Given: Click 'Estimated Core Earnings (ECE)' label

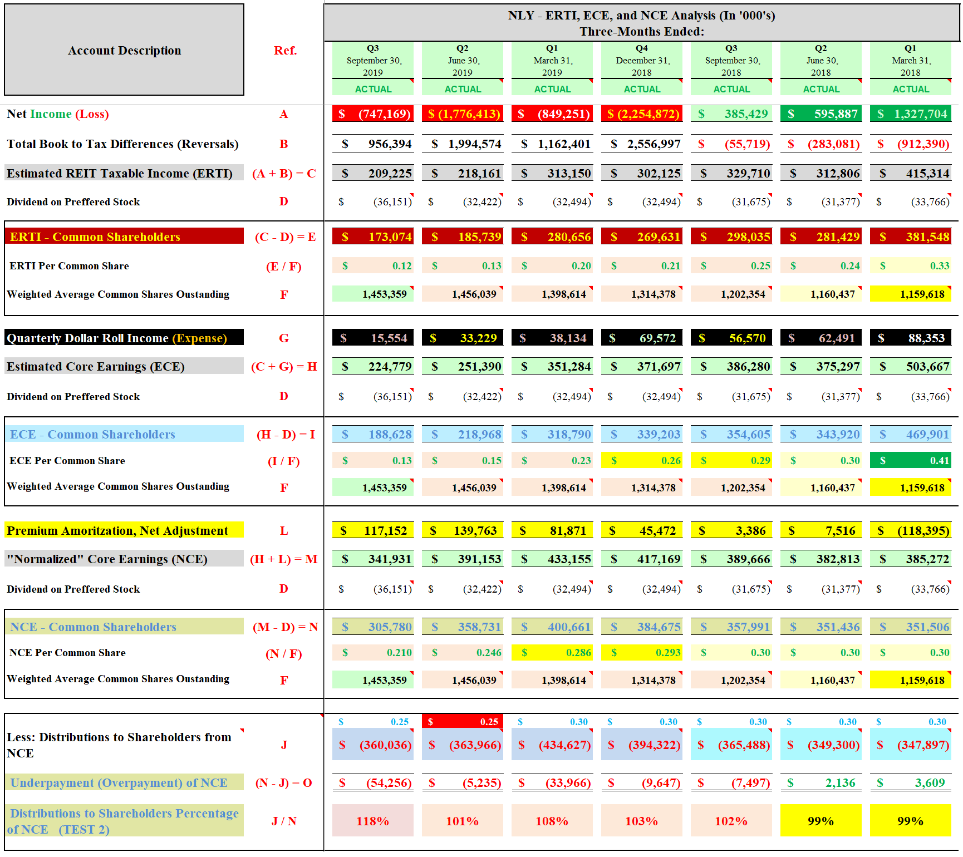Looking at the screenshot, I should [x=124, y=366].
